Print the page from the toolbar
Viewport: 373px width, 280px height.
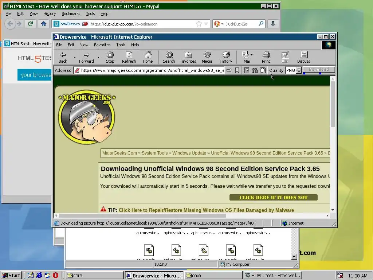266,58
